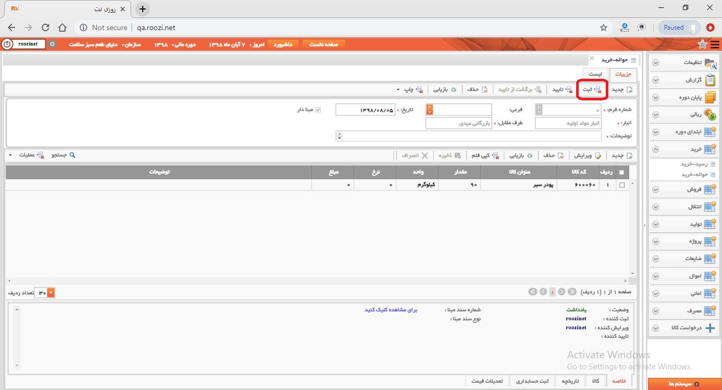Open the پروژه module icon
Viewport: 722px width, 390px height.
point(710,242)
